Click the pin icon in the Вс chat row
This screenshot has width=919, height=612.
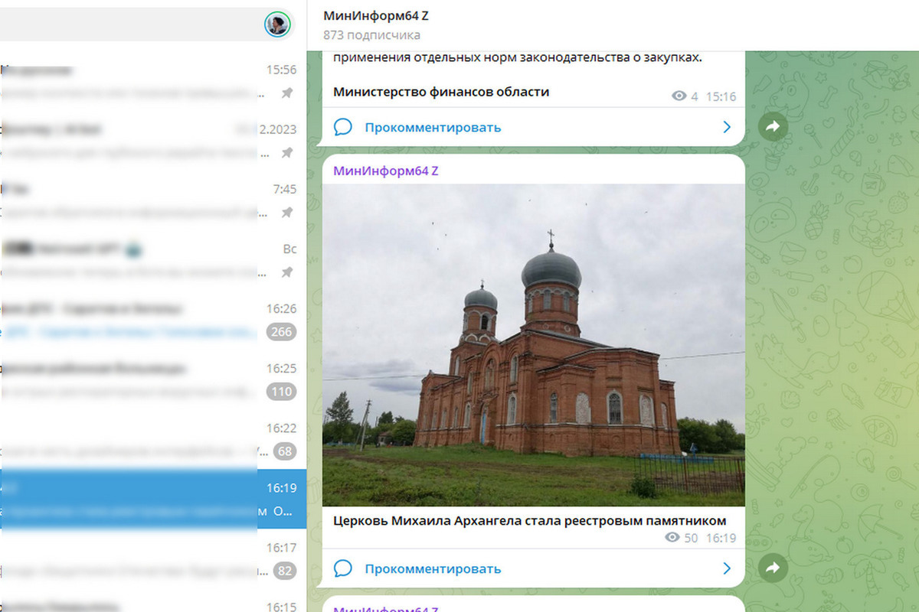point(287,272)
